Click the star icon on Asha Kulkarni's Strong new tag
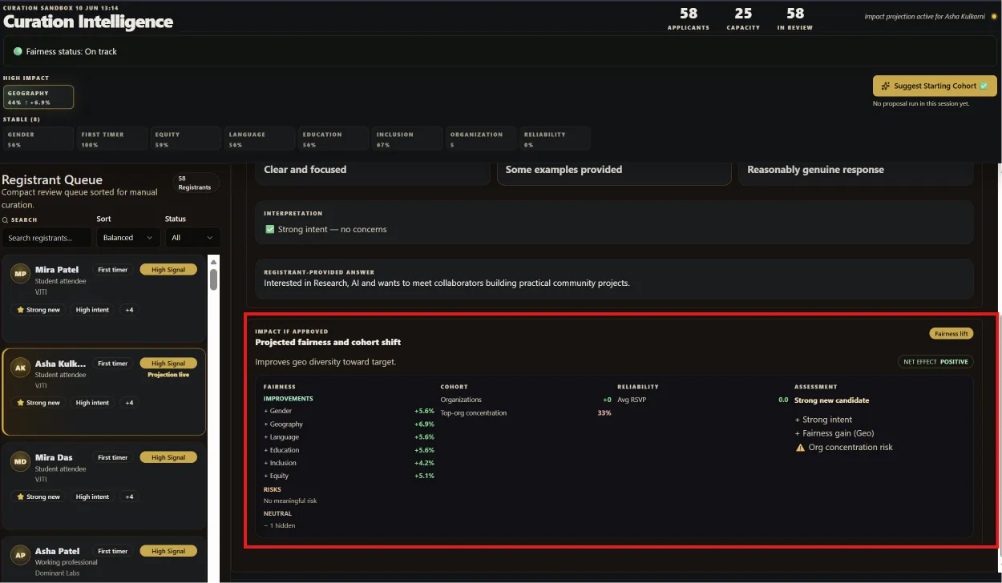 coord(21,402)
